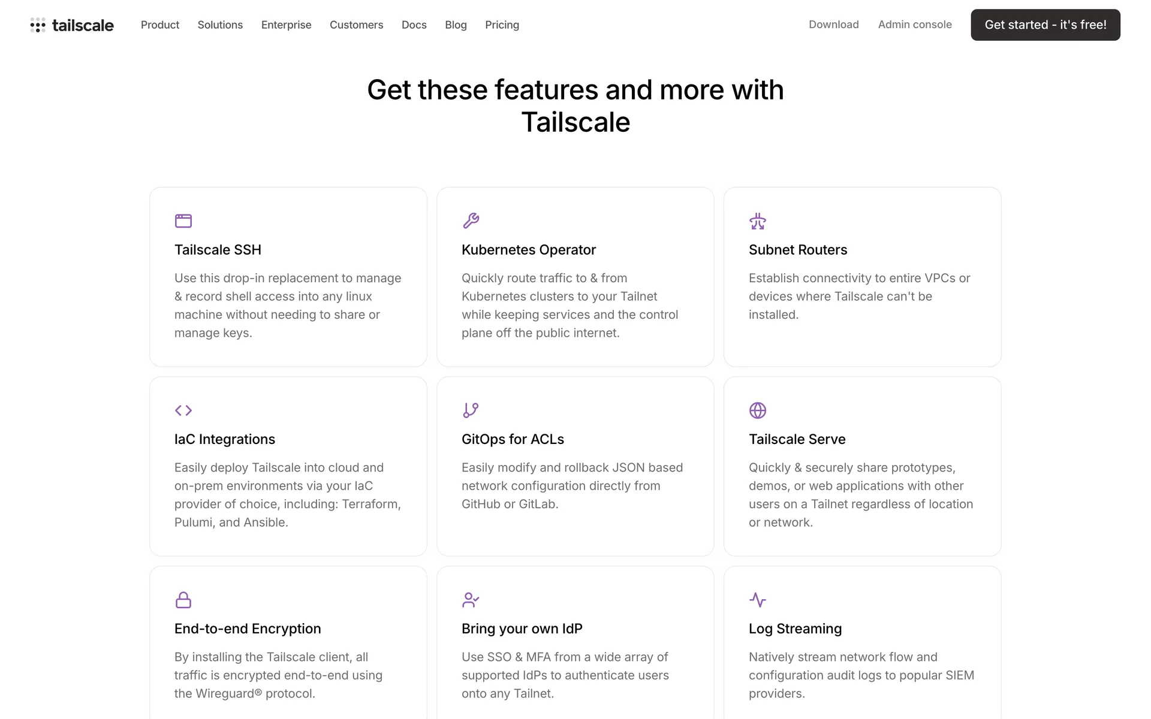Image resolution: width=1151 pixels, height=719 pixels.
Task: Click the IaC Integrations code brackets icon
Action: pos(183,410)
